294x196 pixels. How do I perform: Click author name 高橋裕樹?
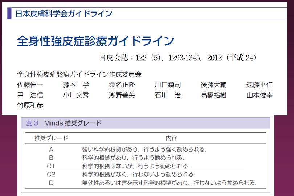click(x=213, y=95)
